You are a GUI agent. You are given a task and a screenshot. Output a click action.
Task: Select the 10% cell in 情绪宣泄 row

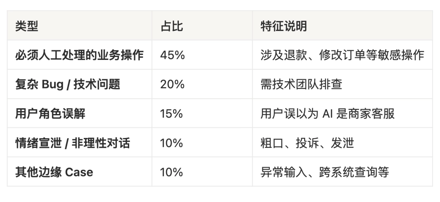point(172,143)
